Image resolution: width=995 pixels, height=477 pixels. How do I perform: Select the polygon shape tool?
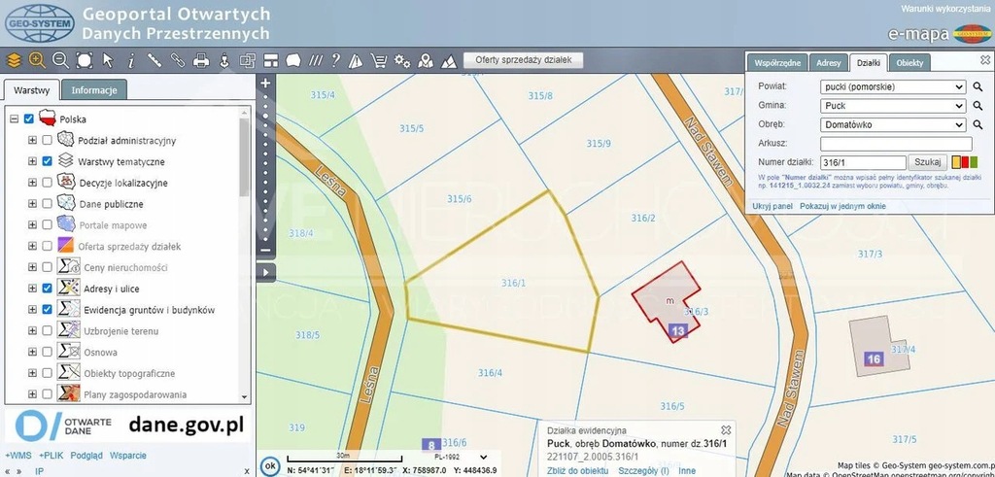click(292, 61)
